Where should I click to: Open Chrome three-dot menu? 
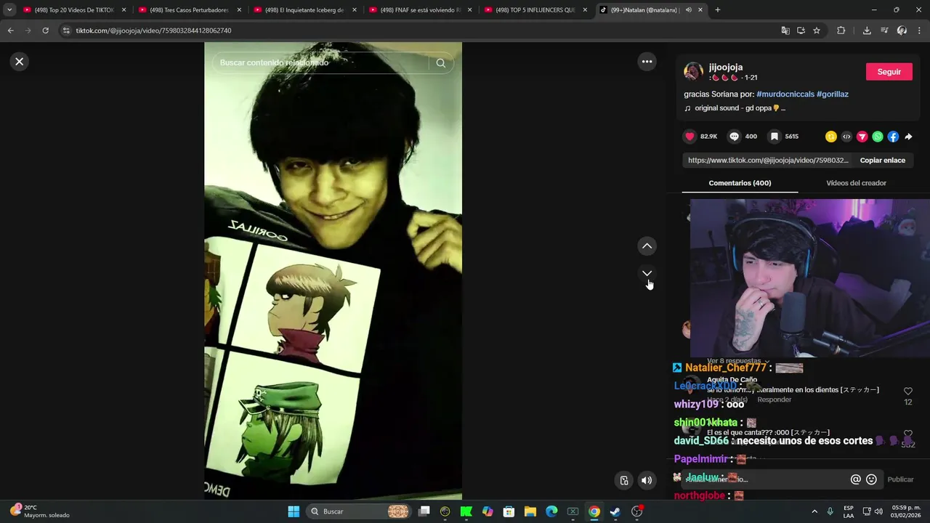tap(920, 31)
